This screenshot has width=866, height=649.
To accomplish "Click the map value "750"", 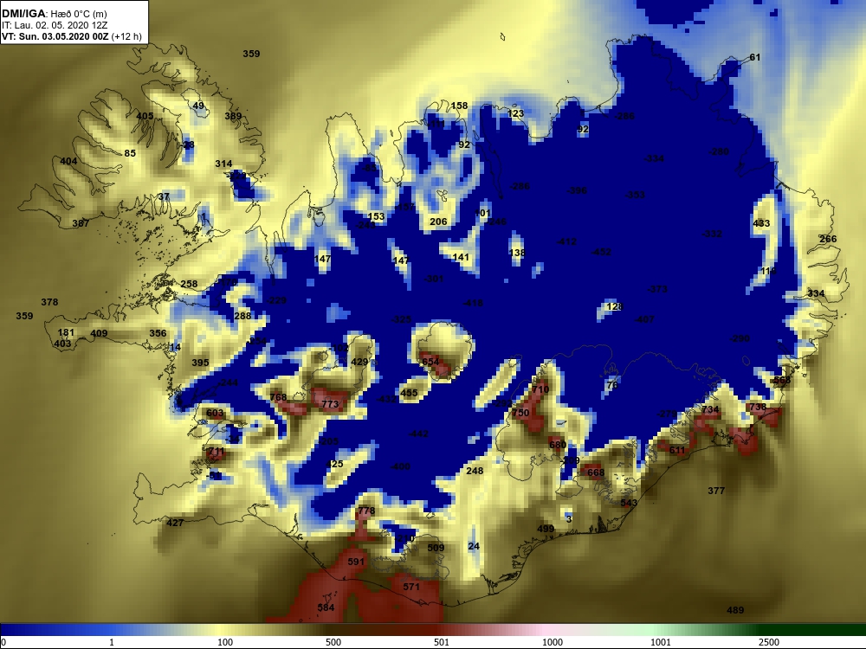I will (x=520, y=413).
